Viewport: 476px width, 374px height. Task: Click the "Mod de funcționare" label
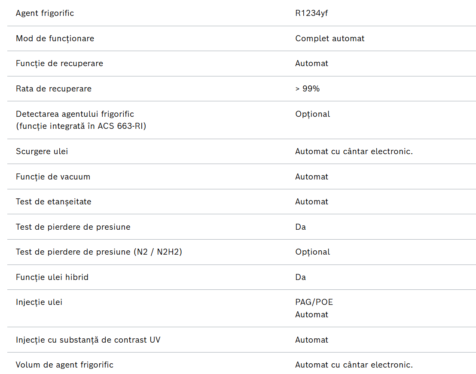[x=55, y=39]
